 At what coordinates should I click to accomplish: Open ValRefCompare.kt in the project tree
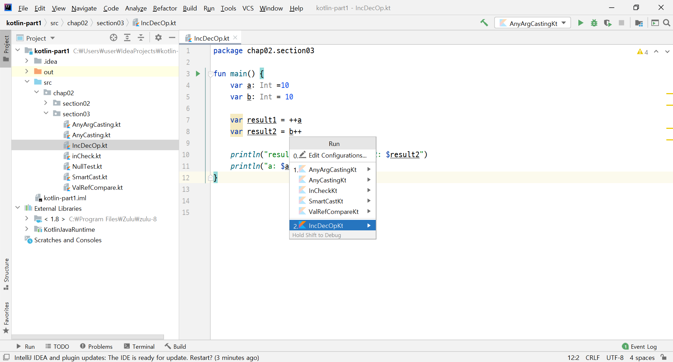point(97,187)
